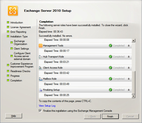Click the Hub Transport Role icon
The image size is (142, 123).
pos(41,57)
